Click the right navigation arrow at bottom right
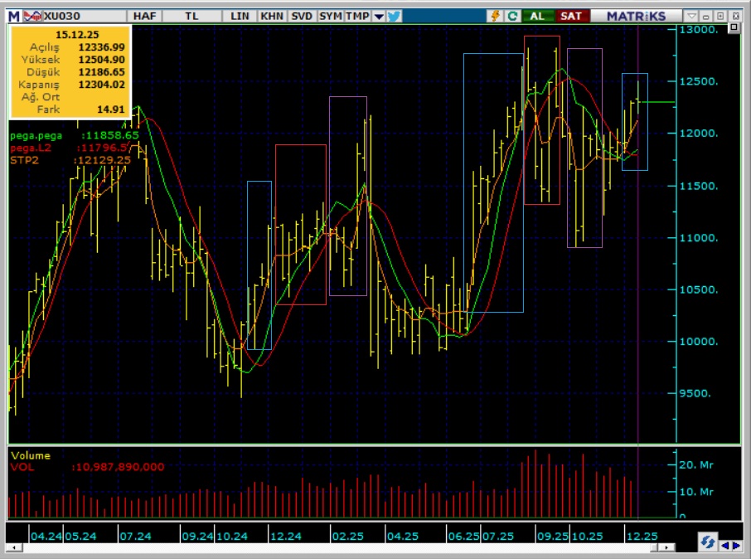This screenshot has width=751, height=559. coord(736,545)
